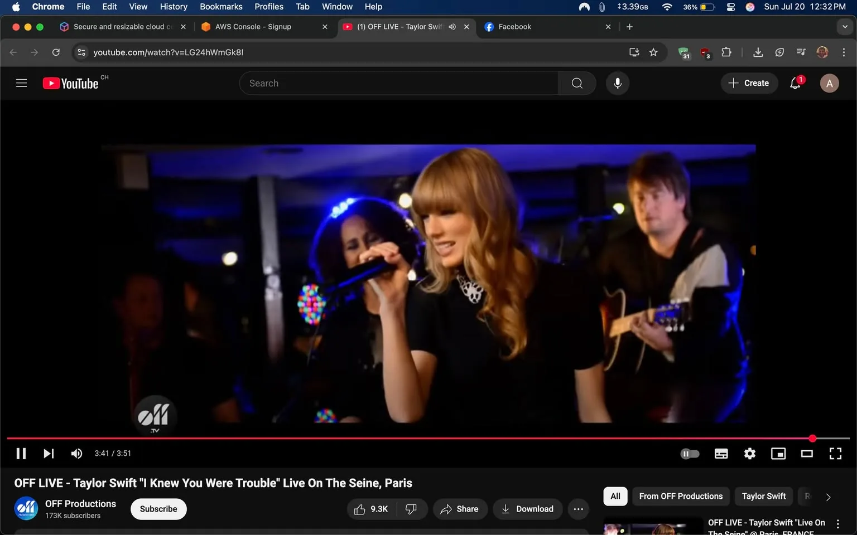Open the notifications bell
857x535 pixels.
coord(795,82)
